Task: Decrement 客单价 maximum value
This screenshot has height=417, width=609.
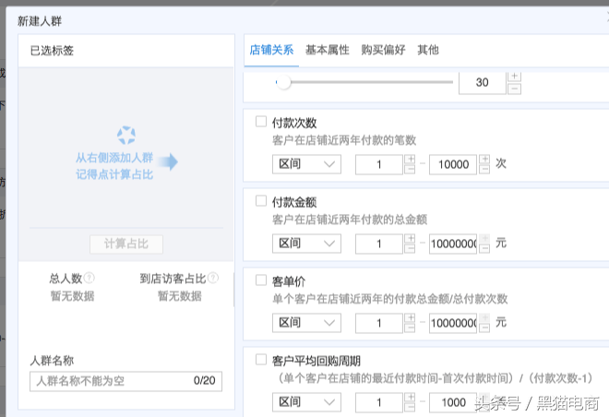Action: 484,328
